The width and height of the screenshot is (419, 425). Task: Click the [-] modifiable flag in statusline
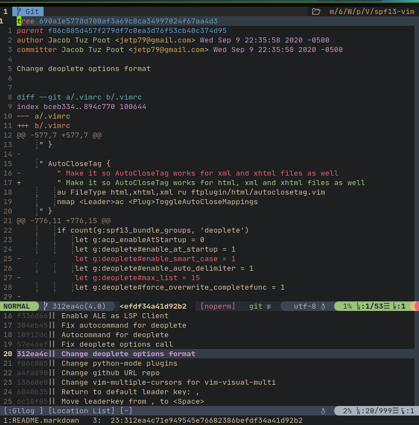point(126,410)
